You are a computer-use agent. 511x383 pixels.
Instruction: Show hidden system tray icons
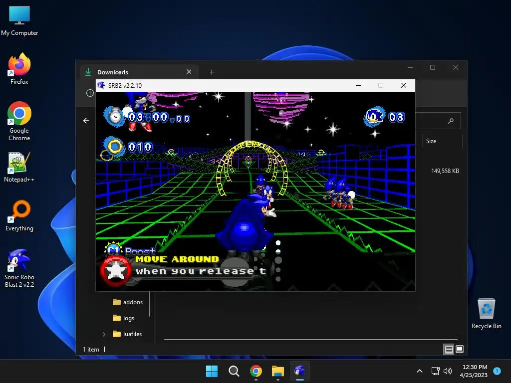click(x=420, y=371)
